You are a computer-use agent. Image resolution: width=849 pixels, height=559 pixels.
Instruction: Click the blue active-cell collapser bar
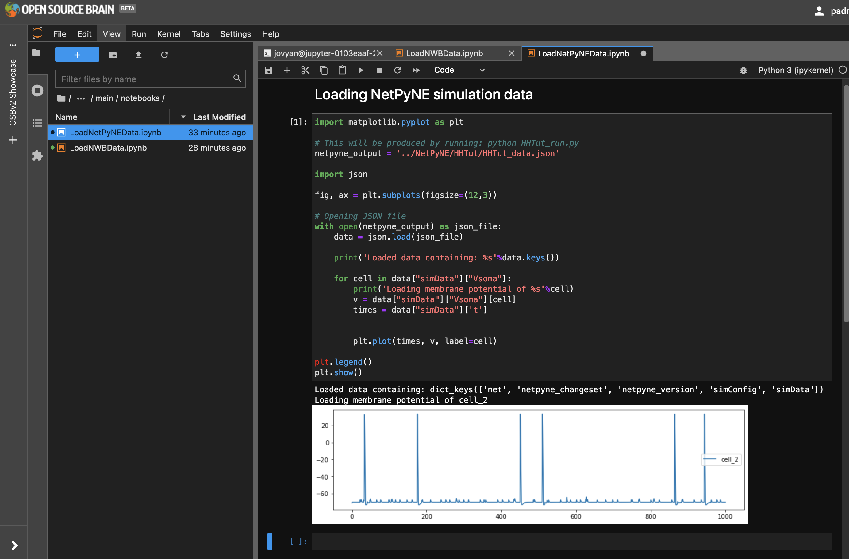[270, 541]
